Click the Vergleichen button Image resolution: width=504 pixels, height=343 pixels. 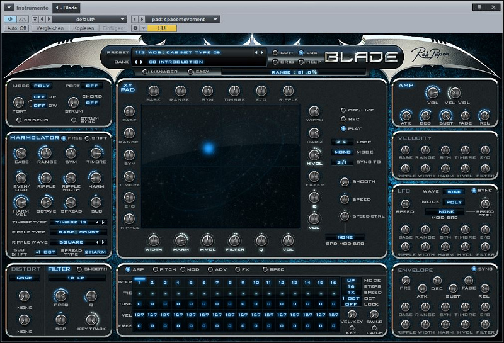50,28
